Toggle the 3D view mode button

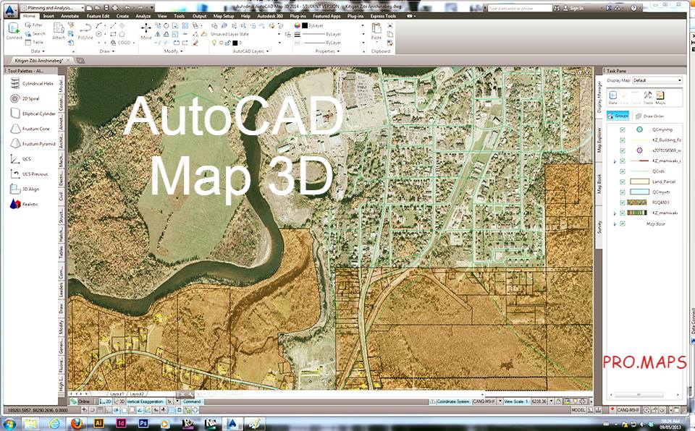119,401
